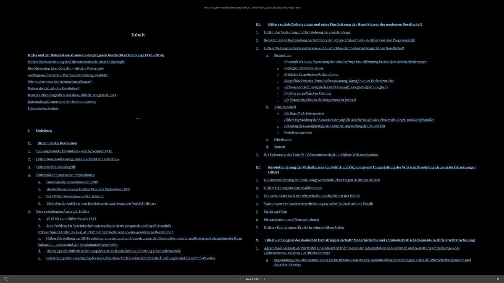Jump to chapter IV 'Revolutionierung des Verhältnisses von Politik und Ökonomie'

[372, 169]
